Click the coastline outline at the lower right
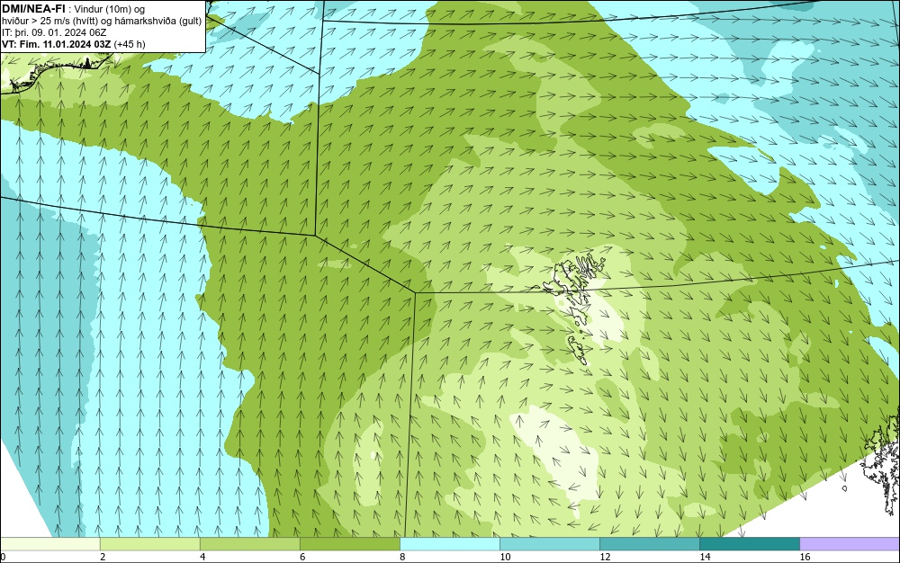The height and width of the screenshot is (563, 900). pos(881,461)
